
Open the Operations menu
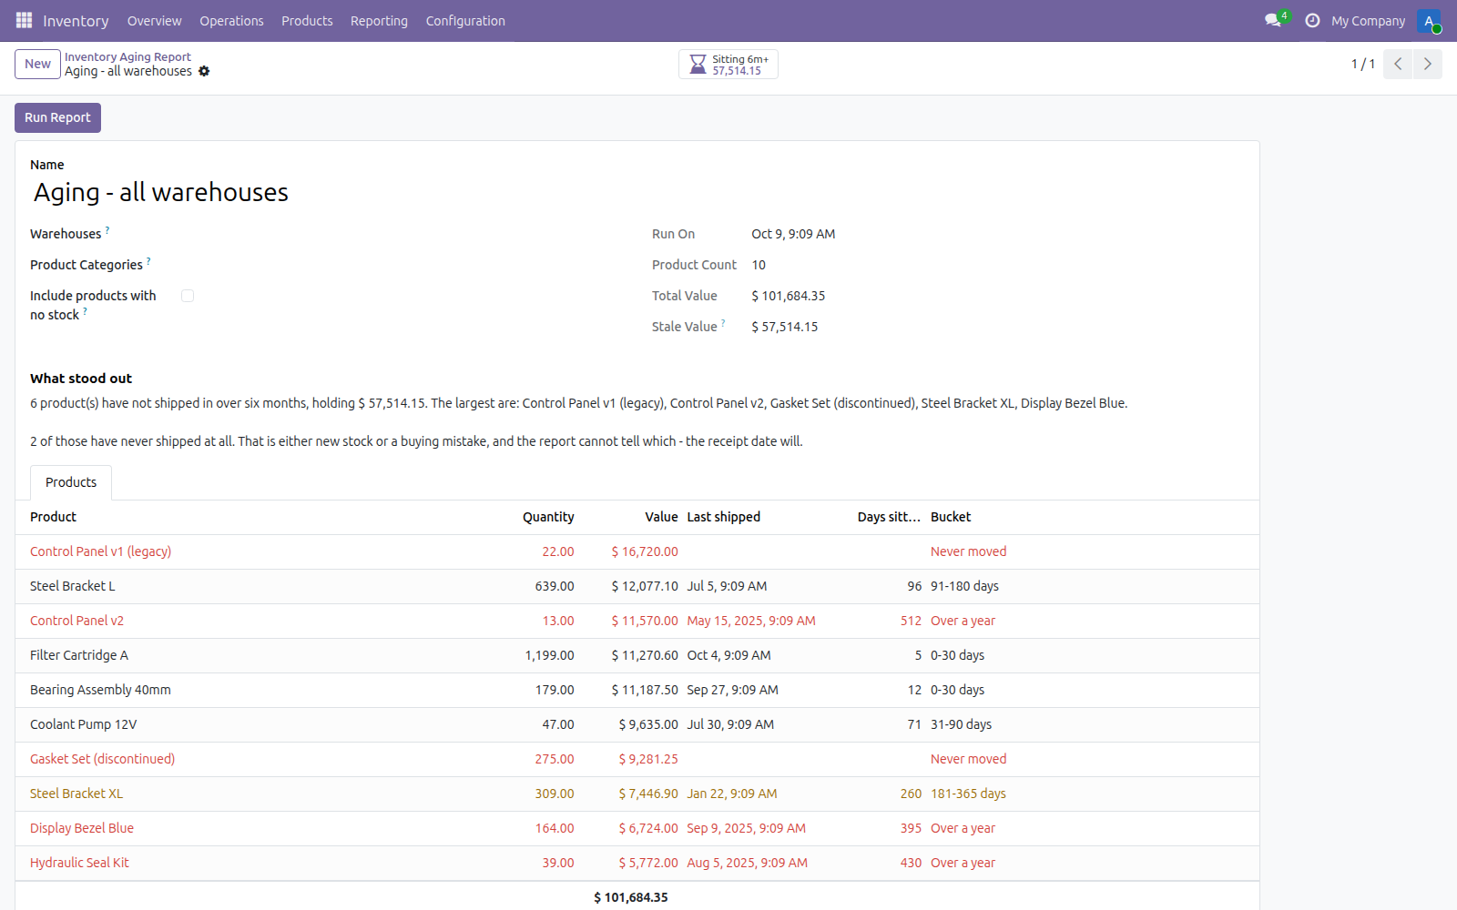tap(231, 21)
